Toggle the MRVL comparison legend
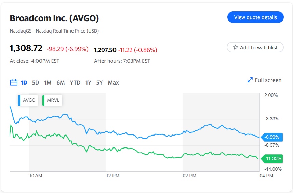The height and width of the screenshot is (193, 293). coord(52,101)
